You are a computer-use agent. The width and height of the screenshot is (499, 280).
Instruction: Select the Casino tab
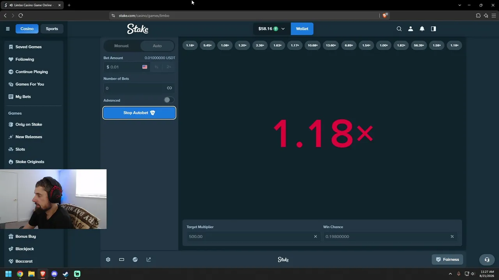pyautogui.click(x=27, y=29)
